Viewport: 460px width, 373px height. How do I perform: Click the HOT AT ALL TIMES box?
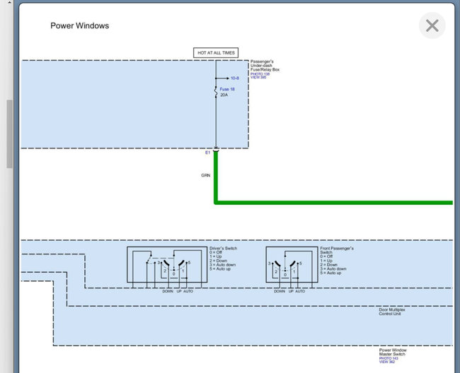[216, 53]
